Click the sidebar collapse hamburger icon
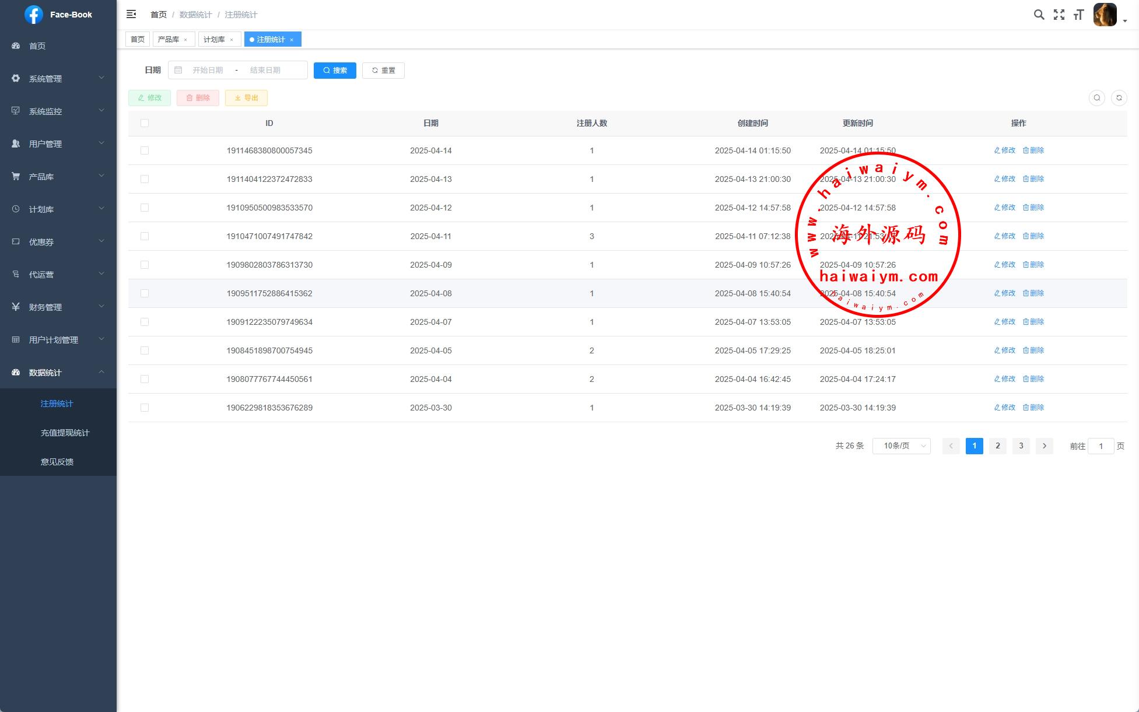1139x712 pixels. 131,14
